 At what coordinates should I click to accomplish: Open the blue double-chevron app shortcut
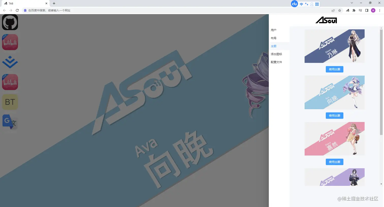(x=10, y=62)
